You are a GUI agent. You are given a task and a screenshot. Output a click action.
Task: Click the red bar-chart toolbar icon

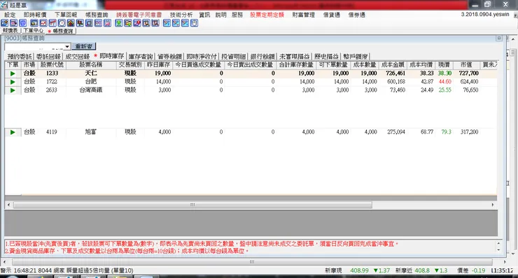52,23
